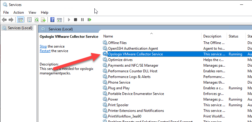Click Running status of Opslogix VMware Collector
The width and height of the screenshot is (252, 122).
pos(235,54)
